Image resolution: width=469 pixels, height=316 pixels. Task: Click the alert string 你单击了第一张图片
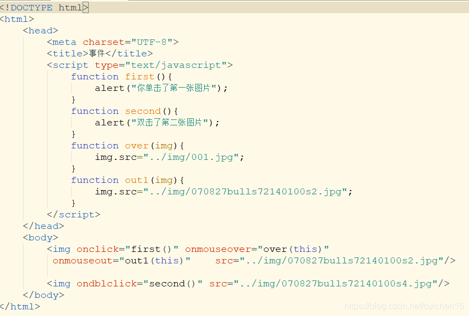[174, 88]
